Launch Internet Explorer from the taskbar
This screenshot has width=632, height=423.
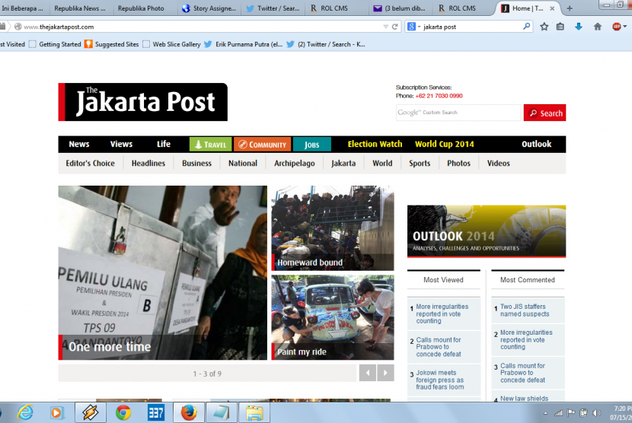click(x=25, y=412)
